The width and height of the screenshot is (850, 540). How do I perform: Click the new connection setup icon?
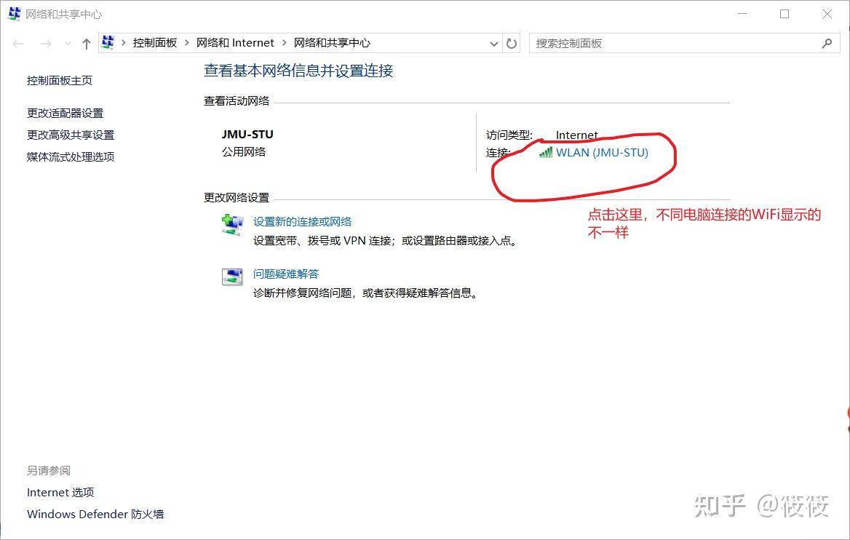233,224
